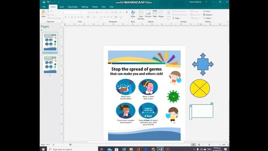Select the blue four-way arrow shape
The width and height of the screenshot is (268, 151).
[x=203, y=64]
